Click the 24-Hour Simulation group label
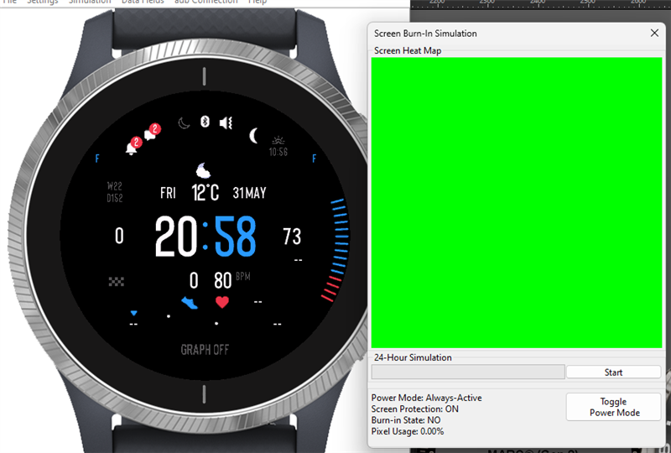This screenshot has width=671, height=453. (413, 357)
